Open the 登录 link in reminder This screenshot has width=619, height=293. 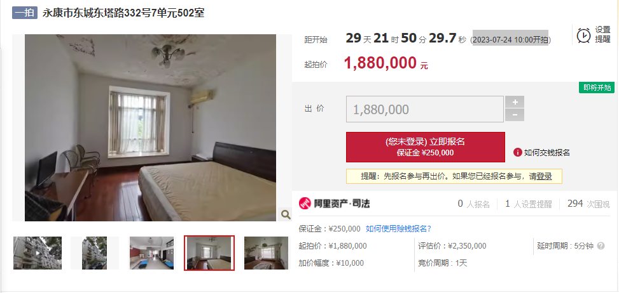pos(544,176)
